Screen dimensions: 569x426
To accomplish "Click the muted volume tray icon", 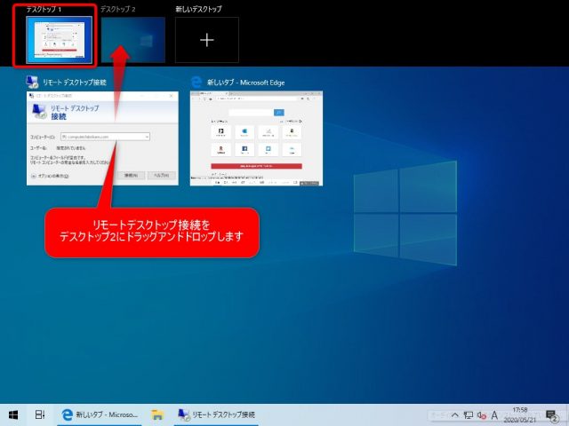I will pyautogui.click(x=481, y=415).
